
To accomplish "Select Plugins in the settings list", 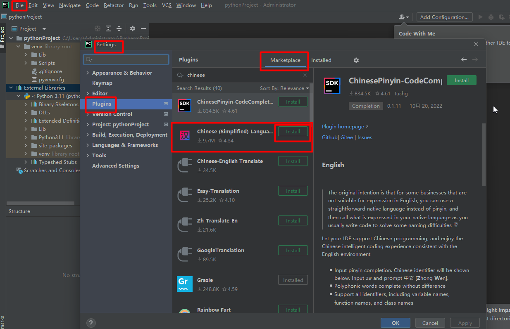I will coord(126,104).
